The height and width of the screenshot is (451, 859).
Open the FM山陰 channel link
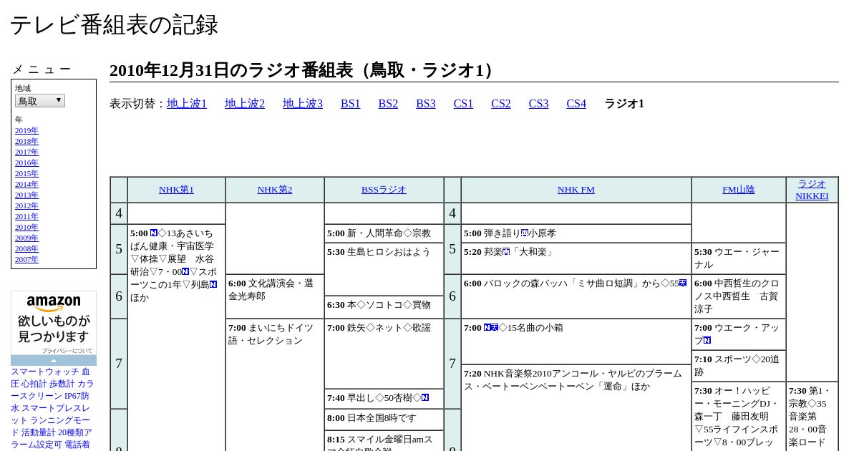coord(738,190)
